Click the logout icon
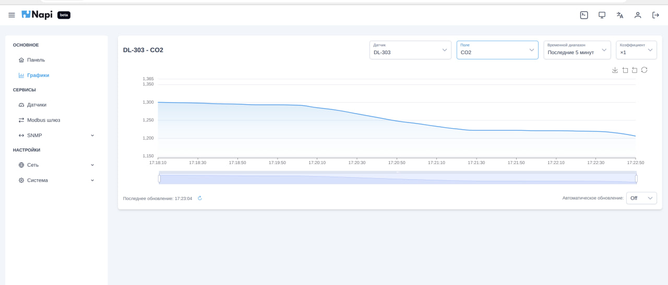 655,15
